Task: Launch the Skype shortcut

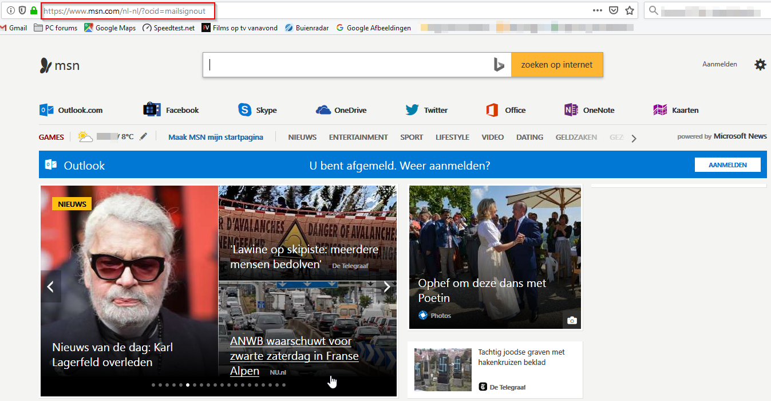Action: click(x=245, y=110)
